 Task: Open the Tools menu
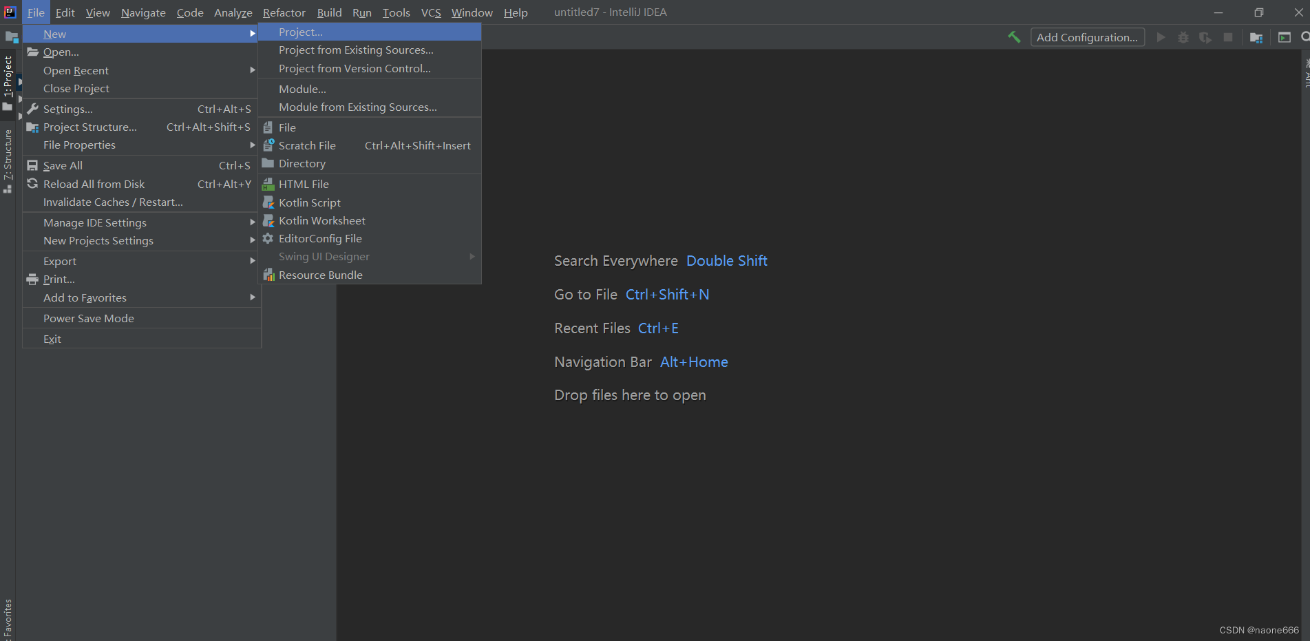click(397, 12)
